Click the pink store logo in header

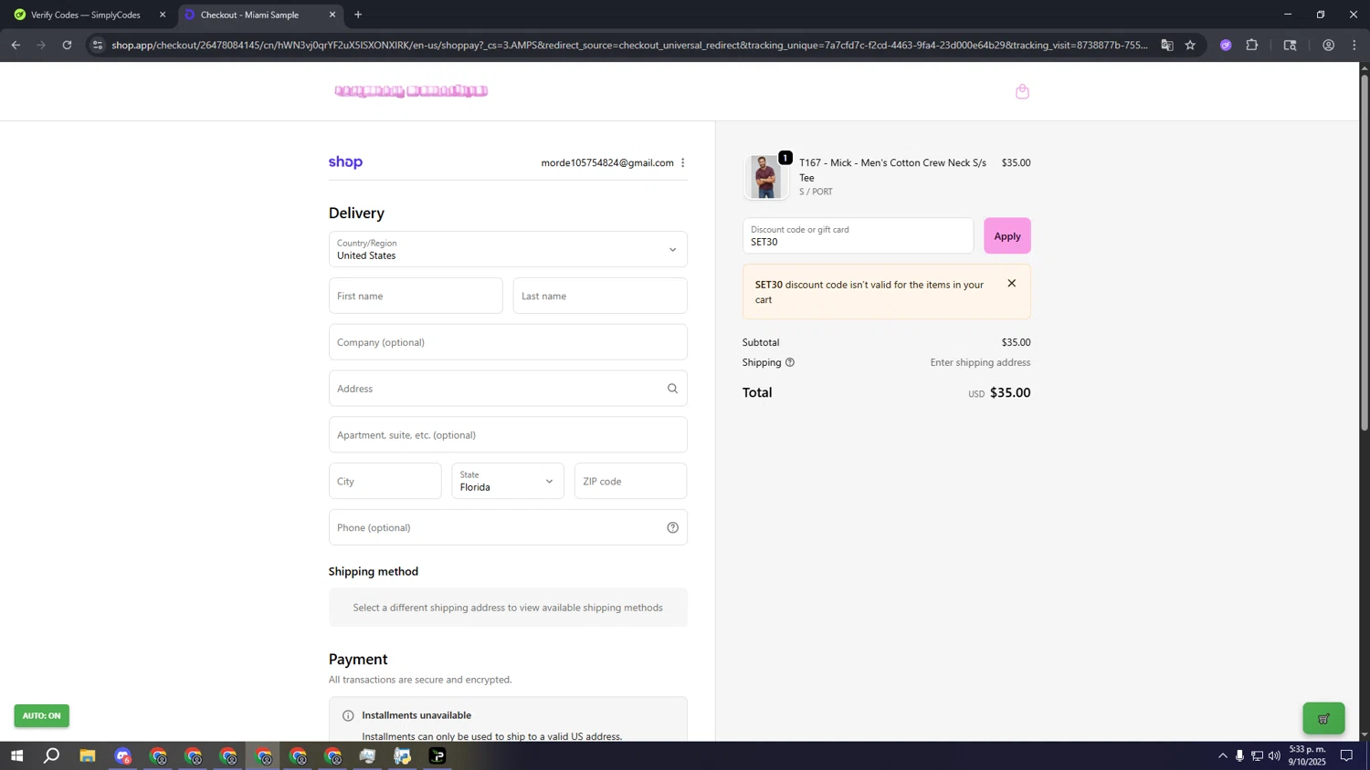[411, 91]
